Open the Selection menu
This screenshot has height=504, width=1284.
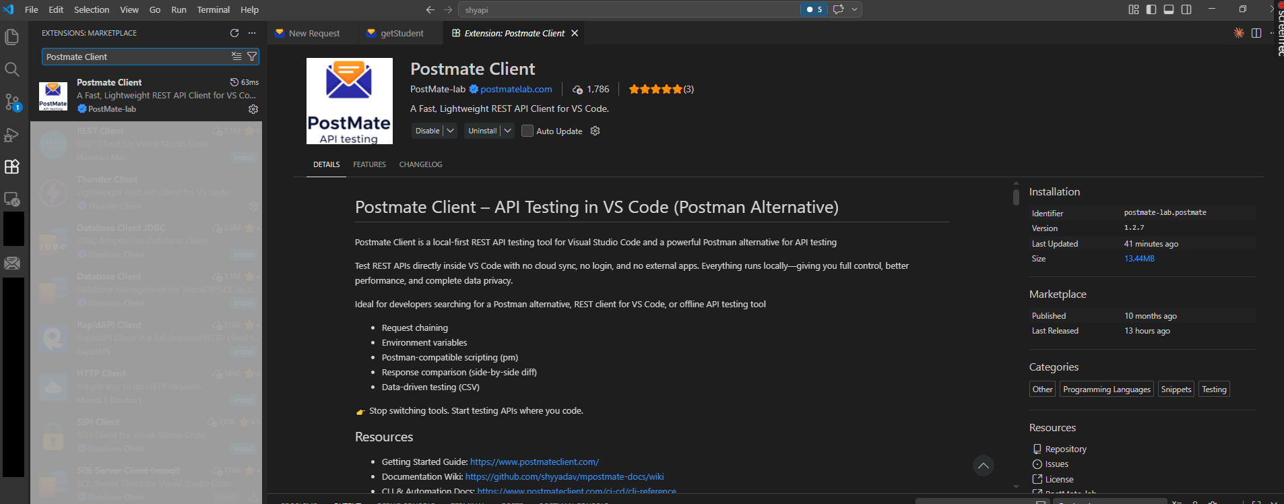[x=92, y=9]
